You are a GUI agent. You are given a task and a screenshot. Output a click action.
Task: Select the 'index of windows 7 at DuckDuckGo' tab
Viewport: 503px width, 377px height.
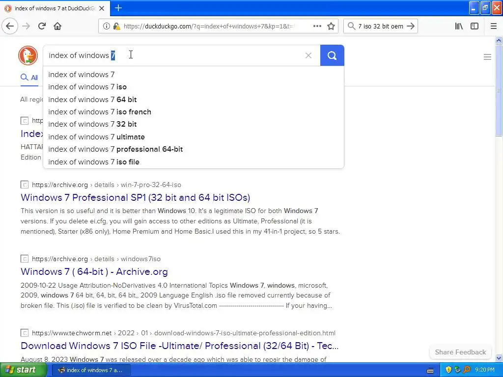pyautogui.click(x=55, y=8)
